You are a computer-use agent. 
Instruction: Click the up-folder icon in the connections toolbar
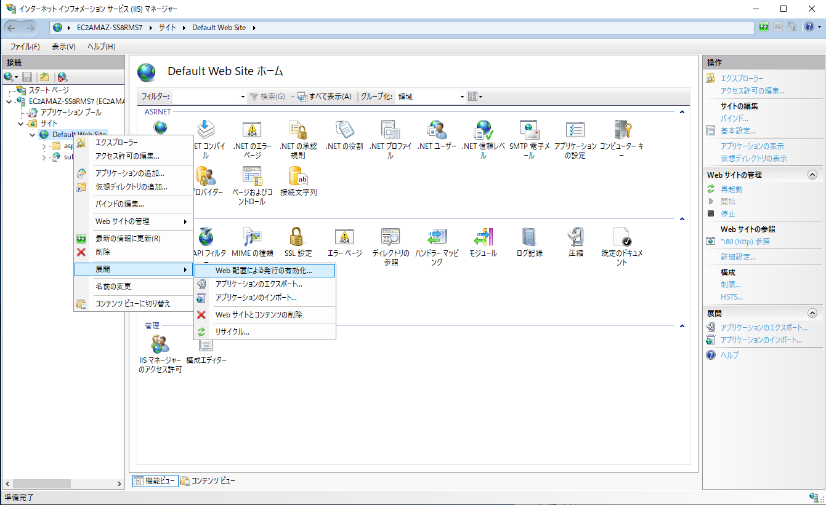tap(44, 77)
